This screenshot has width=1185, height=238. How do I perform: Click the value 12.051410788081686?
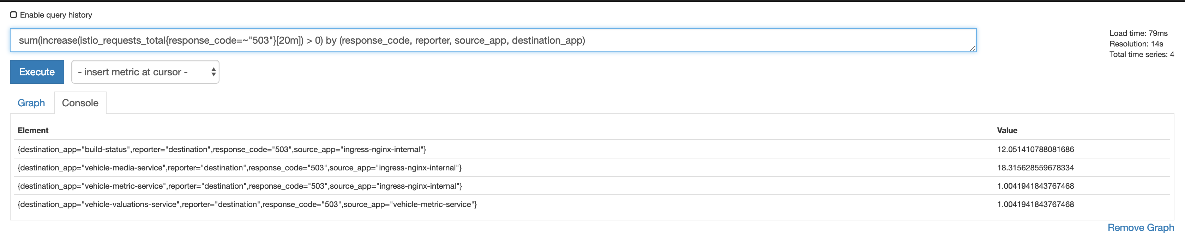click(1035, 150)
